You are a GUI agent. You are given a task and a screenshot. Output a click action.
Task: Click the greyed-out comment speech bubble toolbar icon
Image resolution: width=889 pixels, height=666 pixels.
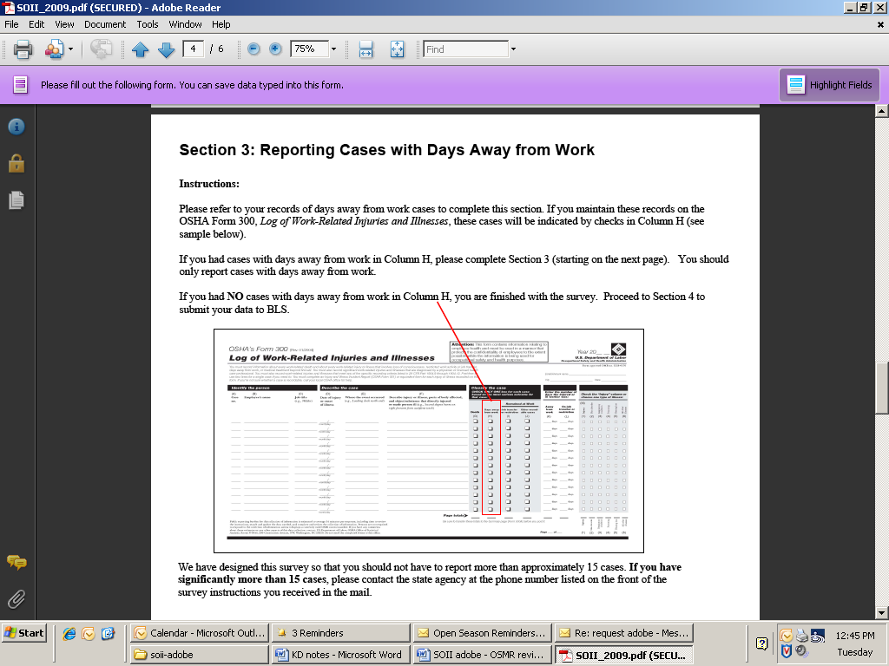101,49
